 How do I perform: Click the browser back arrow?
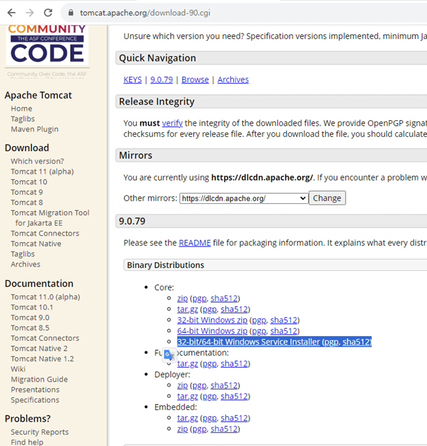click(11, 12)
